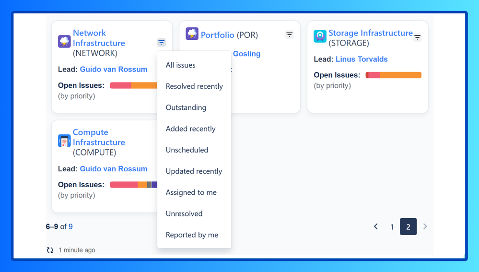Click the 1 minute ago timestamp
The image size is (479, 272).
pos(77,250)
